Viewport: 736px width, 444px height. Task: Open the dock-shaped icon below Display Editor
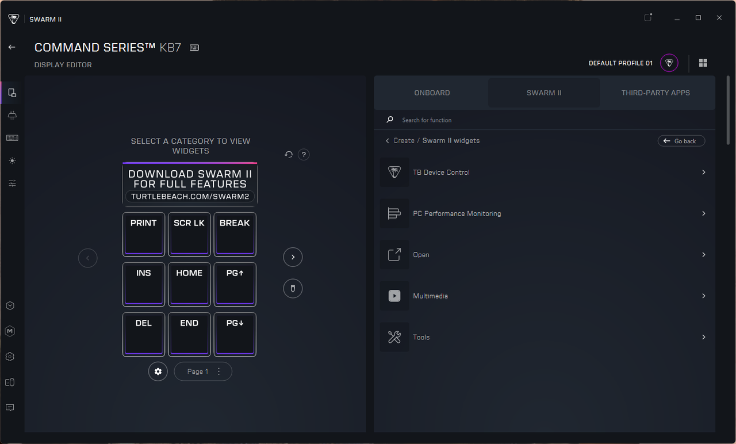pyautogui.click(x=12, y=115)
